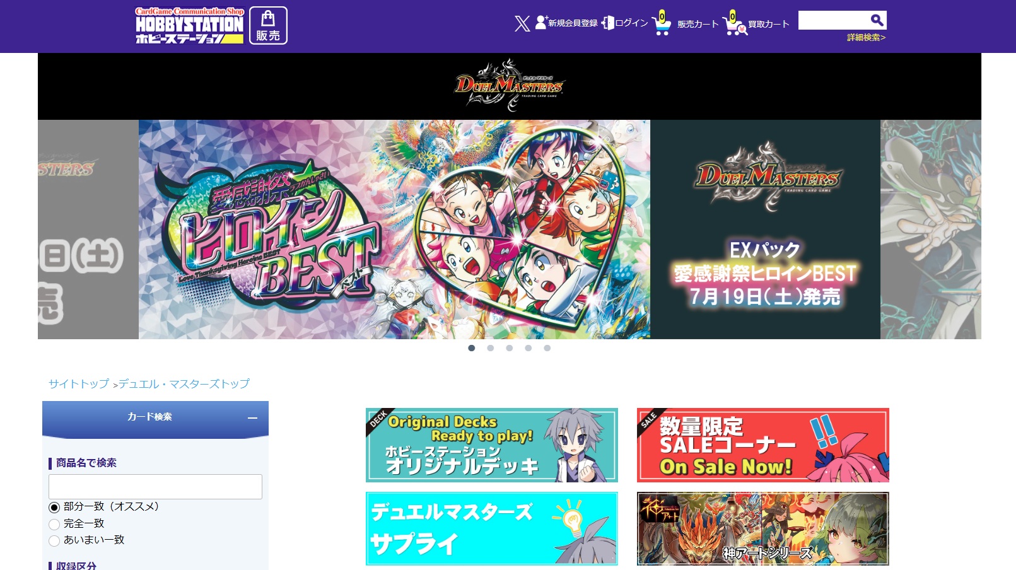The image size is (1016, 570).
Task: Click the magnifier search icon
Action: [x=877, y=20]
